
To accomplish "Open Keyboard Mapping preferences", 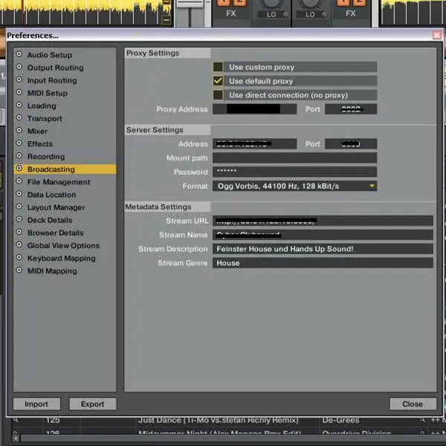I will [x=61, y=259].
